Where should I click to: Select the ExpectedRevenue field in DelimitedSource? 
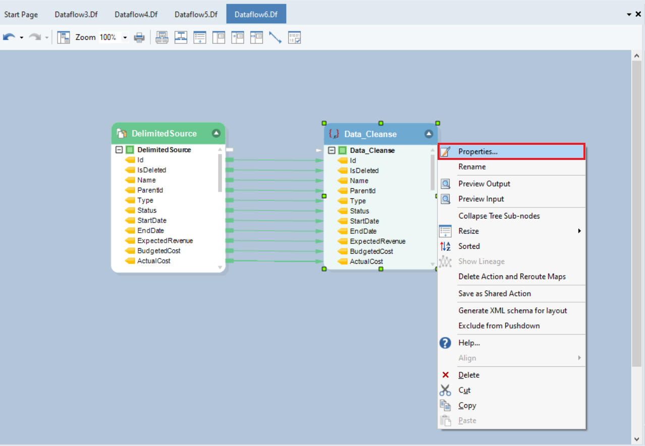[165, 241]
